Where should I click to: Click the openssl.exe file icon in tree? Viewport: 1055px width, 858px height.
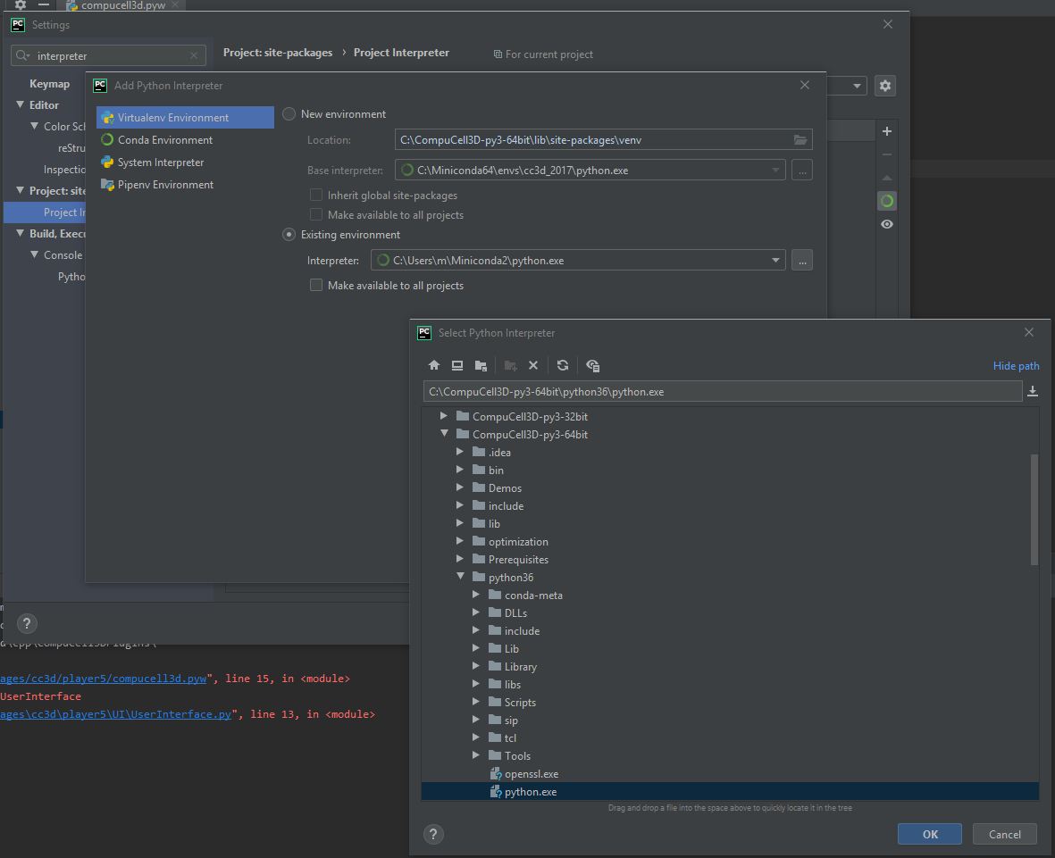click(x=496, y=774)
